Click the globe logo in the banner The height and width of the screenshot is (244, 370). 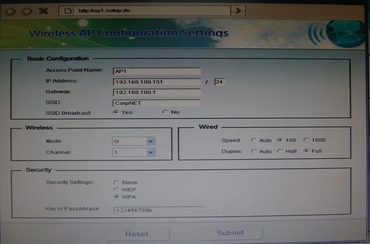345,33
